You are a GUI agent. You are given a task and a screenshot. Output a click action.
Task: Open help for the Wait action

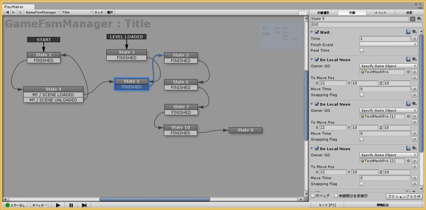[409, 32]
